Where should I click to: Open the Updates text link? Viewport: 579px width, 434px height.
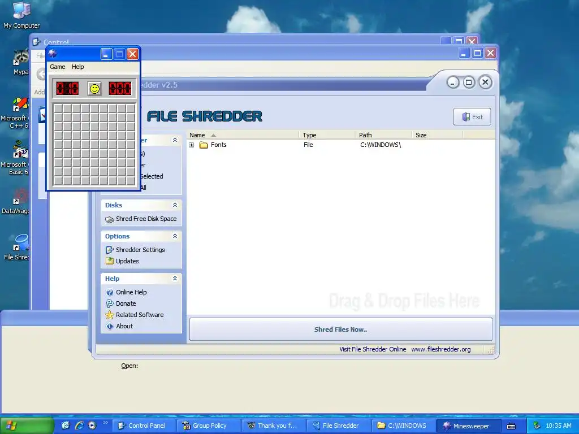pos(127,261)
